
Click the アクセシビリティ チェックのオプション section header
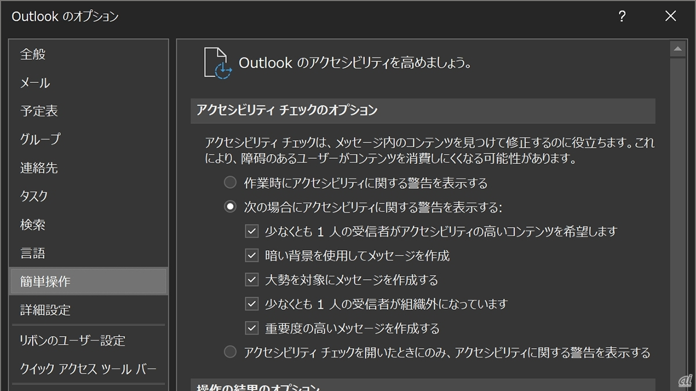[423, 111]
